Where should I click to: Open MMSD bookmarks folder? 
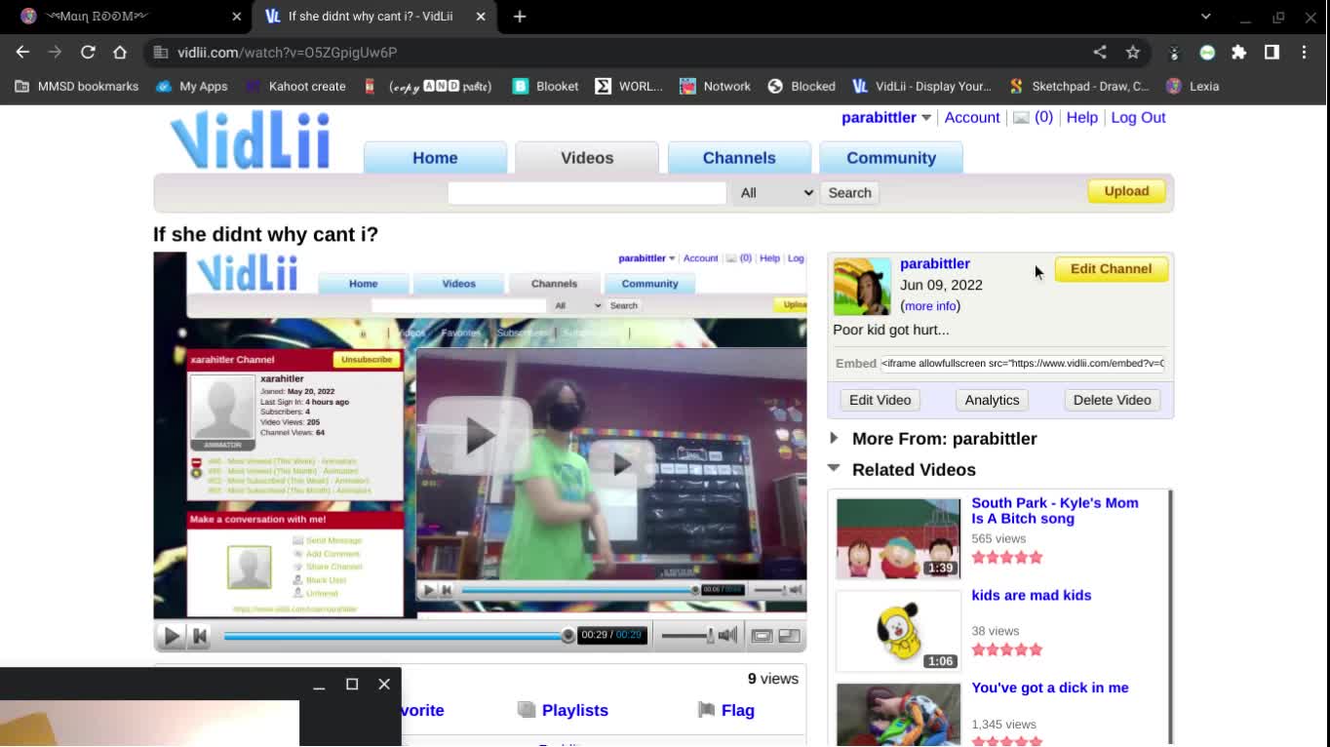point(77,86)
